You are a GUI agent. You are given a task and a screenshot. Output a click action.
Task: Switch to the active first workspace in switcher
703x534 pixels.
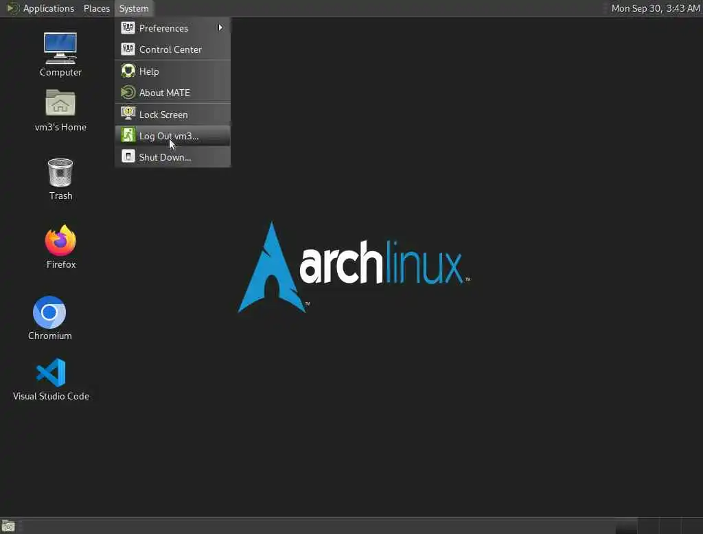[626, 526]
